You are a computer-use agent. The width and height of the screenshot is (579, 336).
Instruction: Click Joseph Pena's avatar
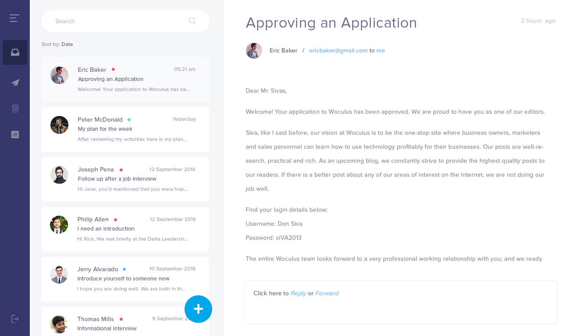(59, 175)
